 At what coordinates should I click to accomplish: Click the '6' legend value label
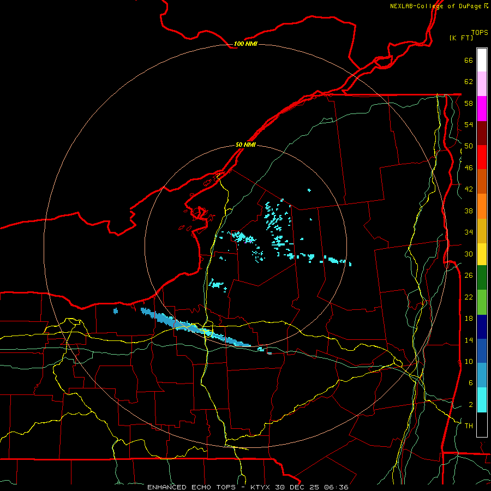coord(470,383)
